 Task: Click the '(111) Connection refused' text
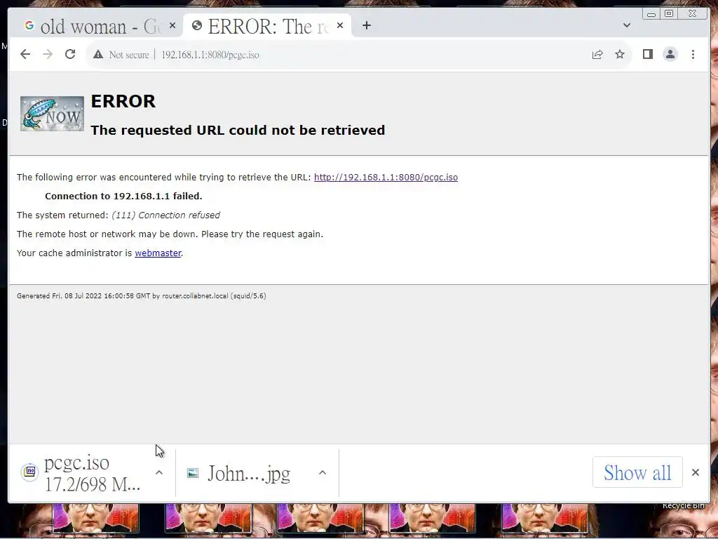[165, 215]
